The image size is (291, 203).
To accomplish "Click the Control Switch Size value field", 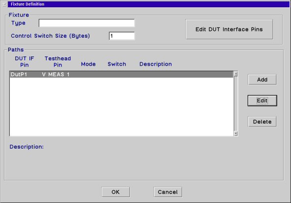I will (122, 36).
